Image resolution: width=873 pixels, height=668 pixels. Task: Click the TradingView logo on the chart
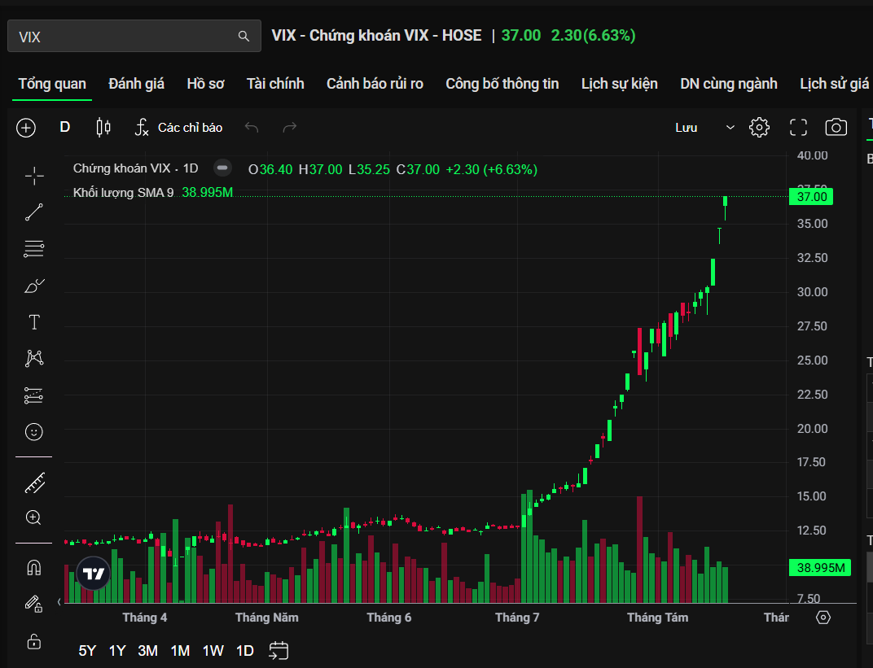pos(94,574)
